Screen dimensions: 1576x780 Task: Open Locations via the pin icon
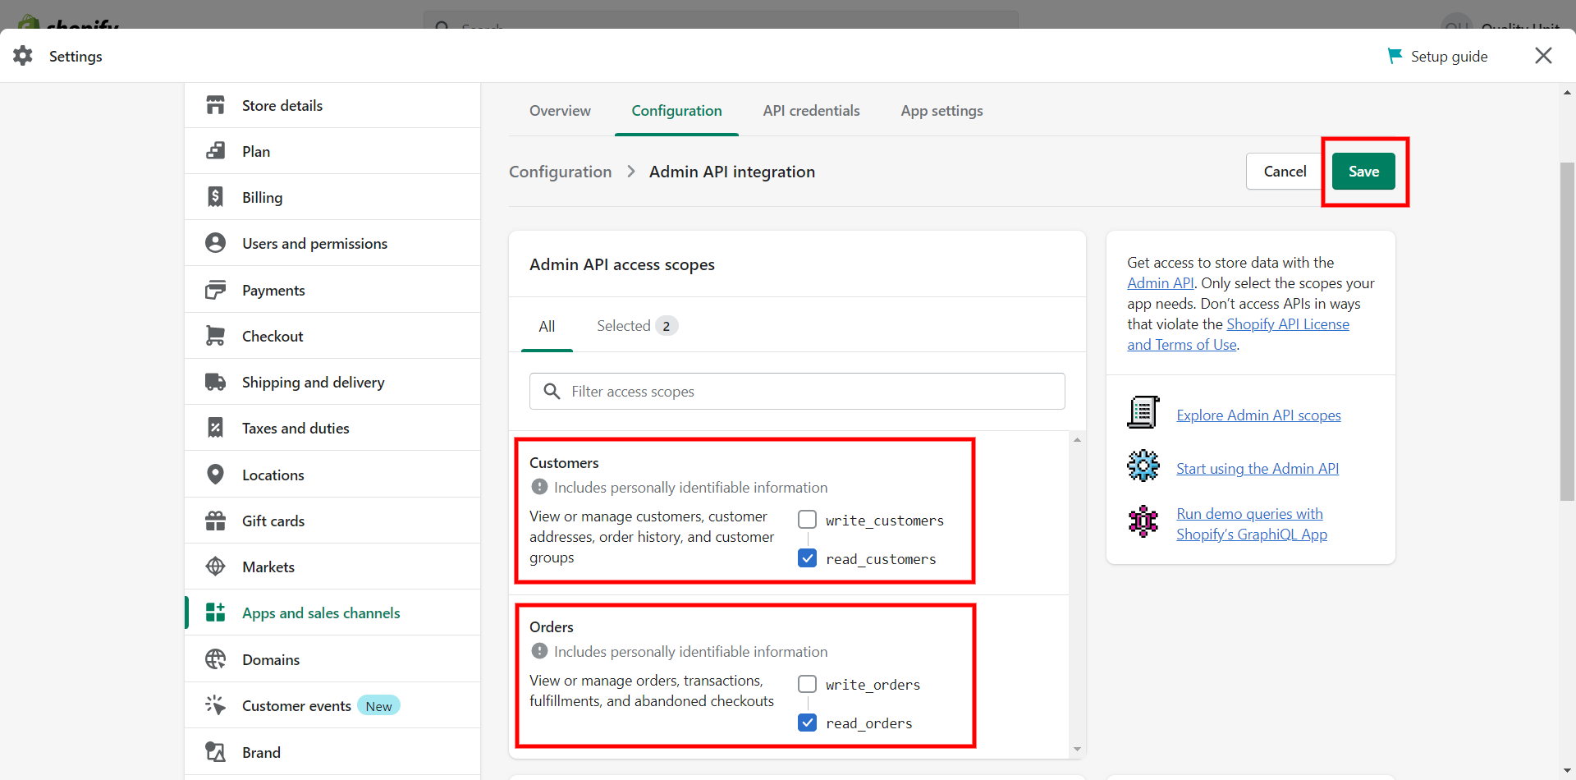pyautogui.click(x=215, y=475)
